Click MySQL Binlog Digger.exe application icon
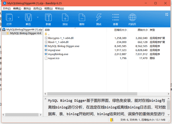This screenshot has width=172, height=124. (x=46, y=46)
